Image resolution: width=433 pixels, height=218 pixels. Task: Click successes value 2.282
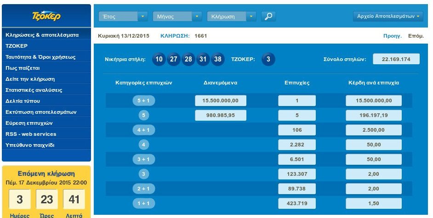click(x=297, y=145)
